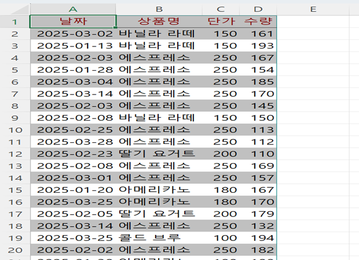Select the date cell 2025-01-20
This screenshot has height=260, width=359.
point(73,190)
